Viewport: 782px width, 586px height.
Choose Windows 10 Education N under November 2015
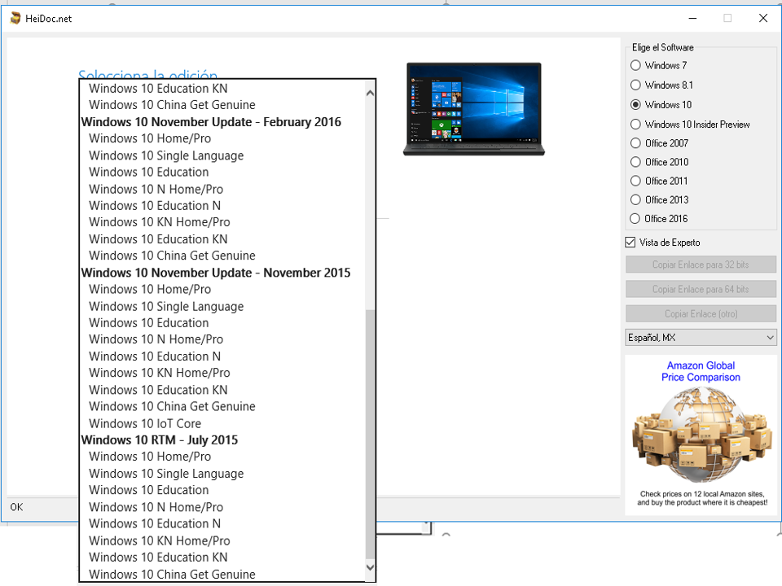coord(155,356)
